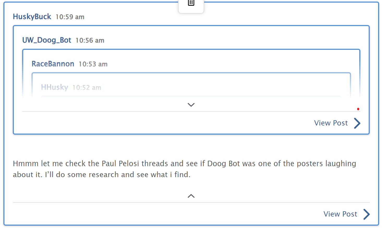Image resolution: width=382 pixels, height=228 pixels.
Task: Click the 10:56 am timestamp
Action: 90,40
